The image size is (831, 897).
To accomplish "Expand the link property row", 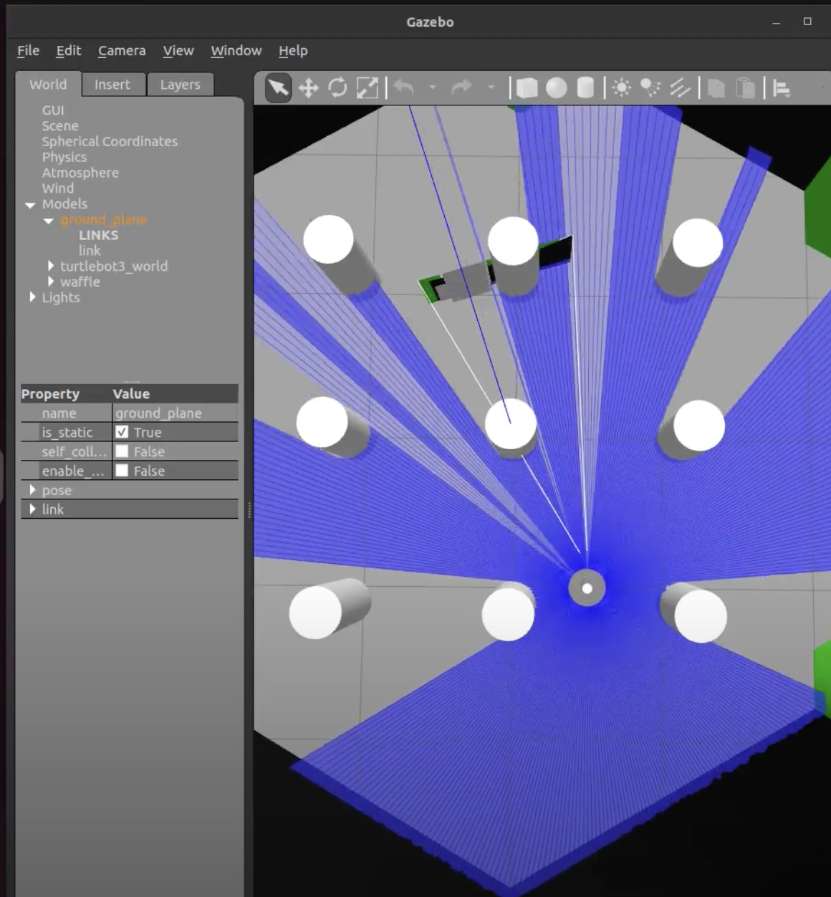I will [x=32, y=509].
